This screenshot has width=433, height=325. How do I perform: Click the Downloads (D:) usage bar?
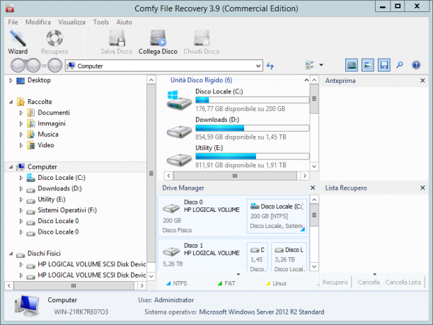pos(252,128)
